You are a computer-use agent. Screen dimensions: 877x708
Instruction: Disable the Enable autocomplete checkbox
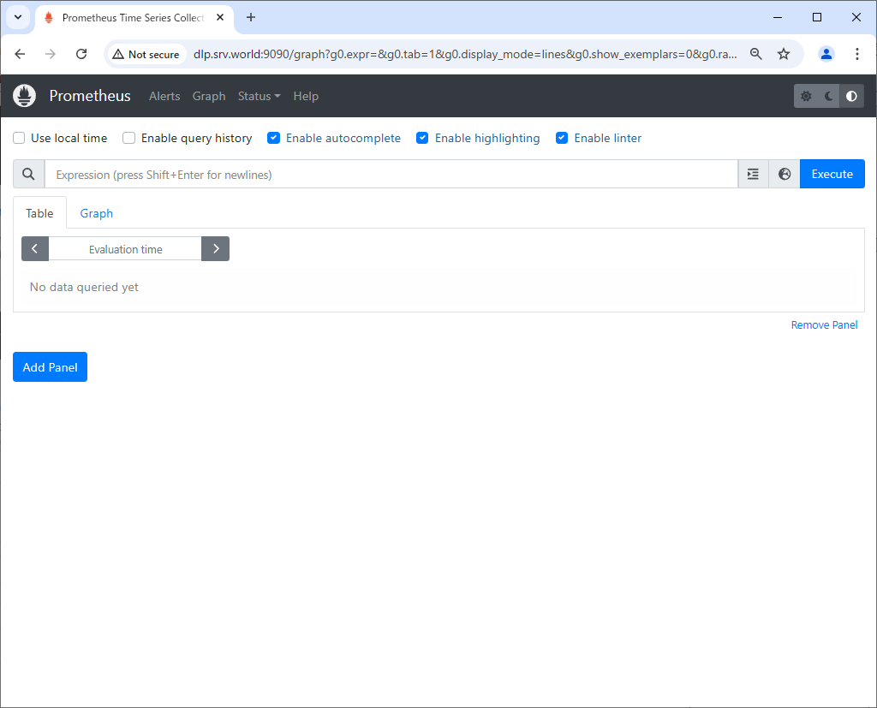[273, 138]
